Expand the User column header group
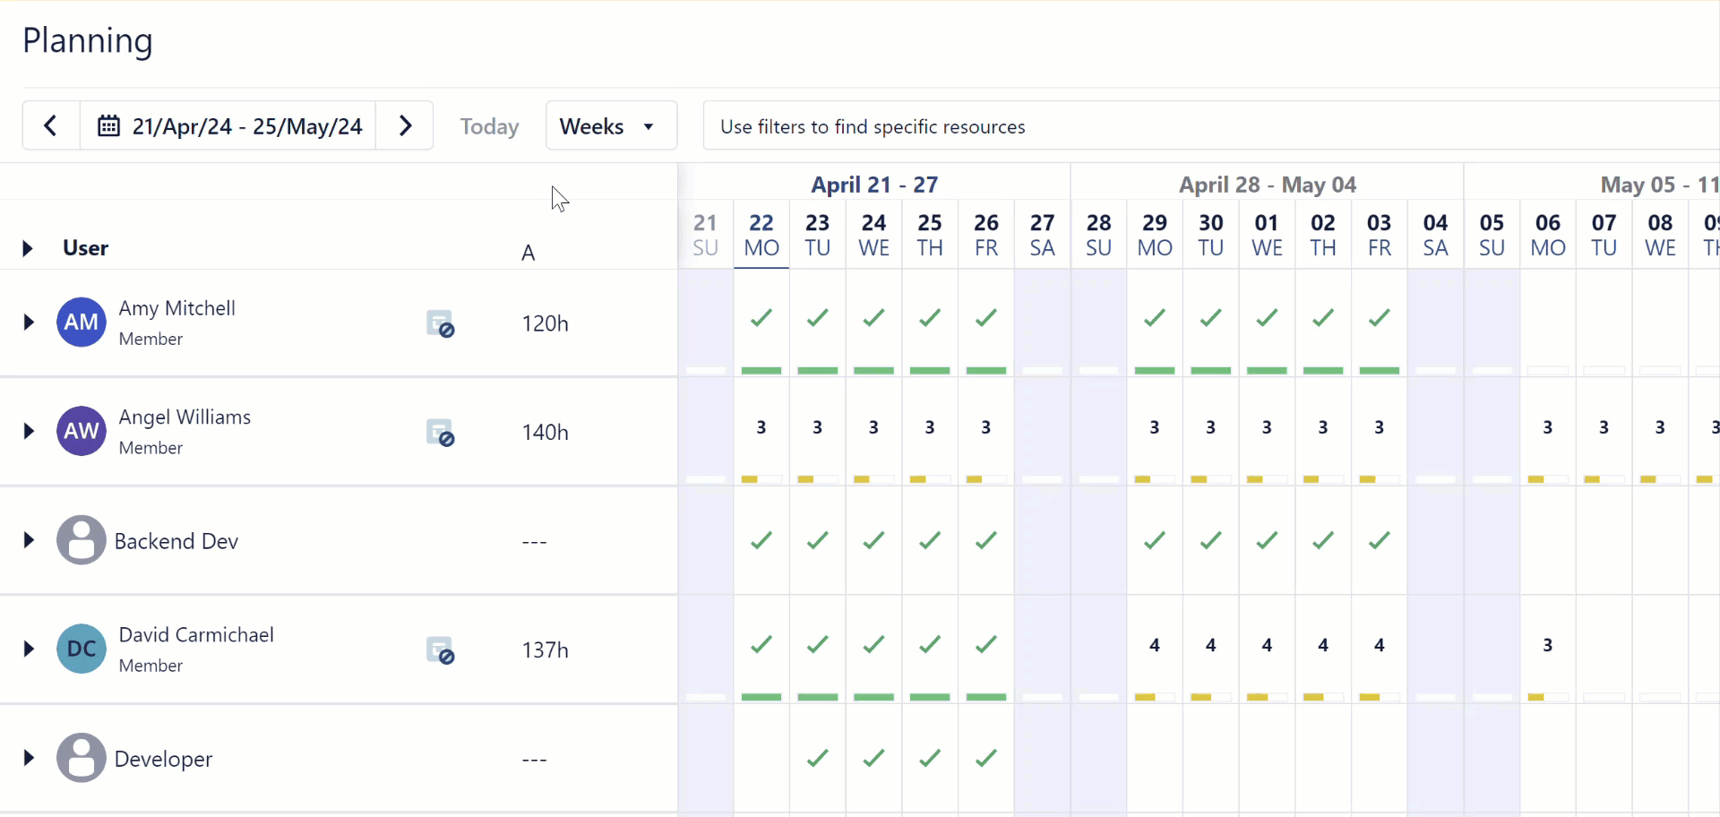 (26, 248)
